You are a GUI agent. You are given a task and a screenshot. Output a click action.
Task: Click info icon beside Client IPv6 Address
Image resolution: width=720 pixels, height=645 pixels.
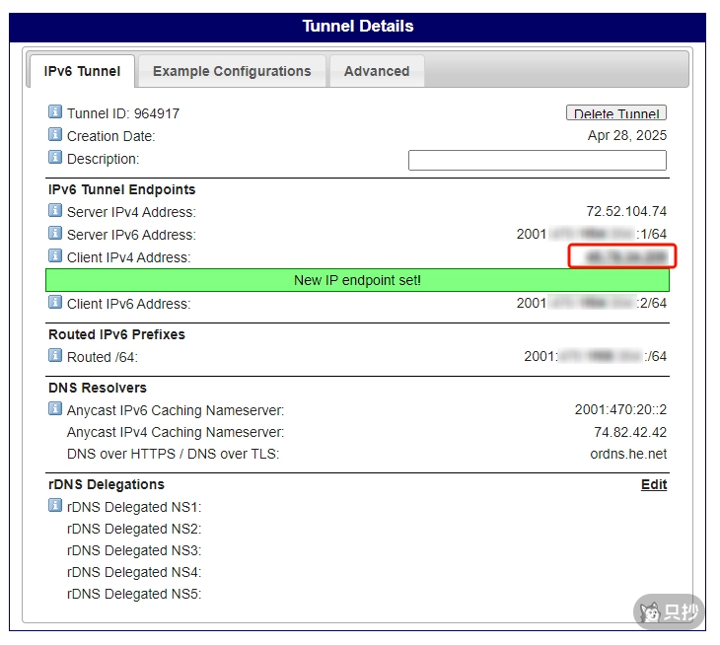click(x=55, y=303)
